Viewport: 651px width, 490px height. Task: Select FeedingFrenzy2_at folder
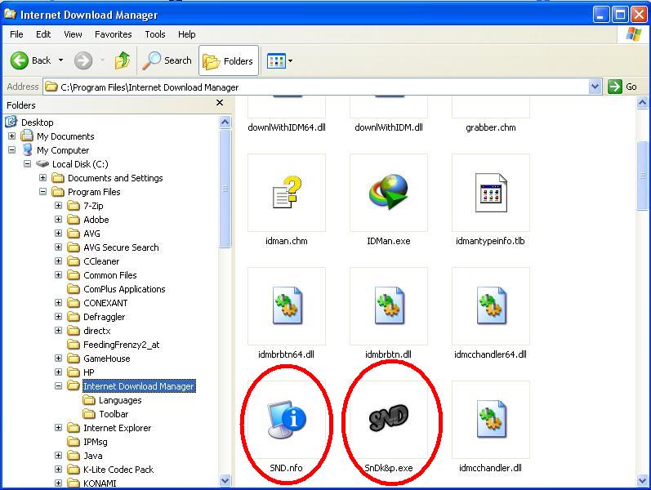pos(121,345)
